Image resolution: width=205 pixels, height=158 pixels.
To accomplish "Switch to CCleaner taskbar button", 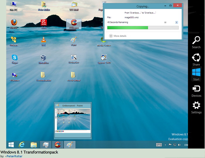I will [x=58, y=145].
